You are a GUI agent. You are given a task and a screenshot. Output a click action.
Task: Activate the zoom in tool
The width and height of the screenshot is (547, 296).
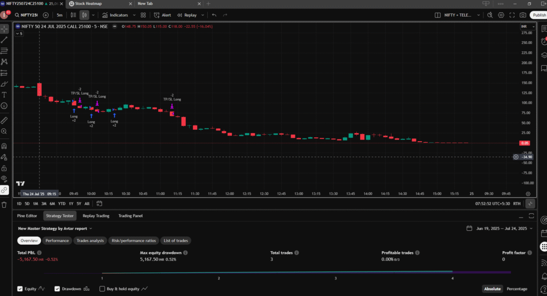coord(4,131)
